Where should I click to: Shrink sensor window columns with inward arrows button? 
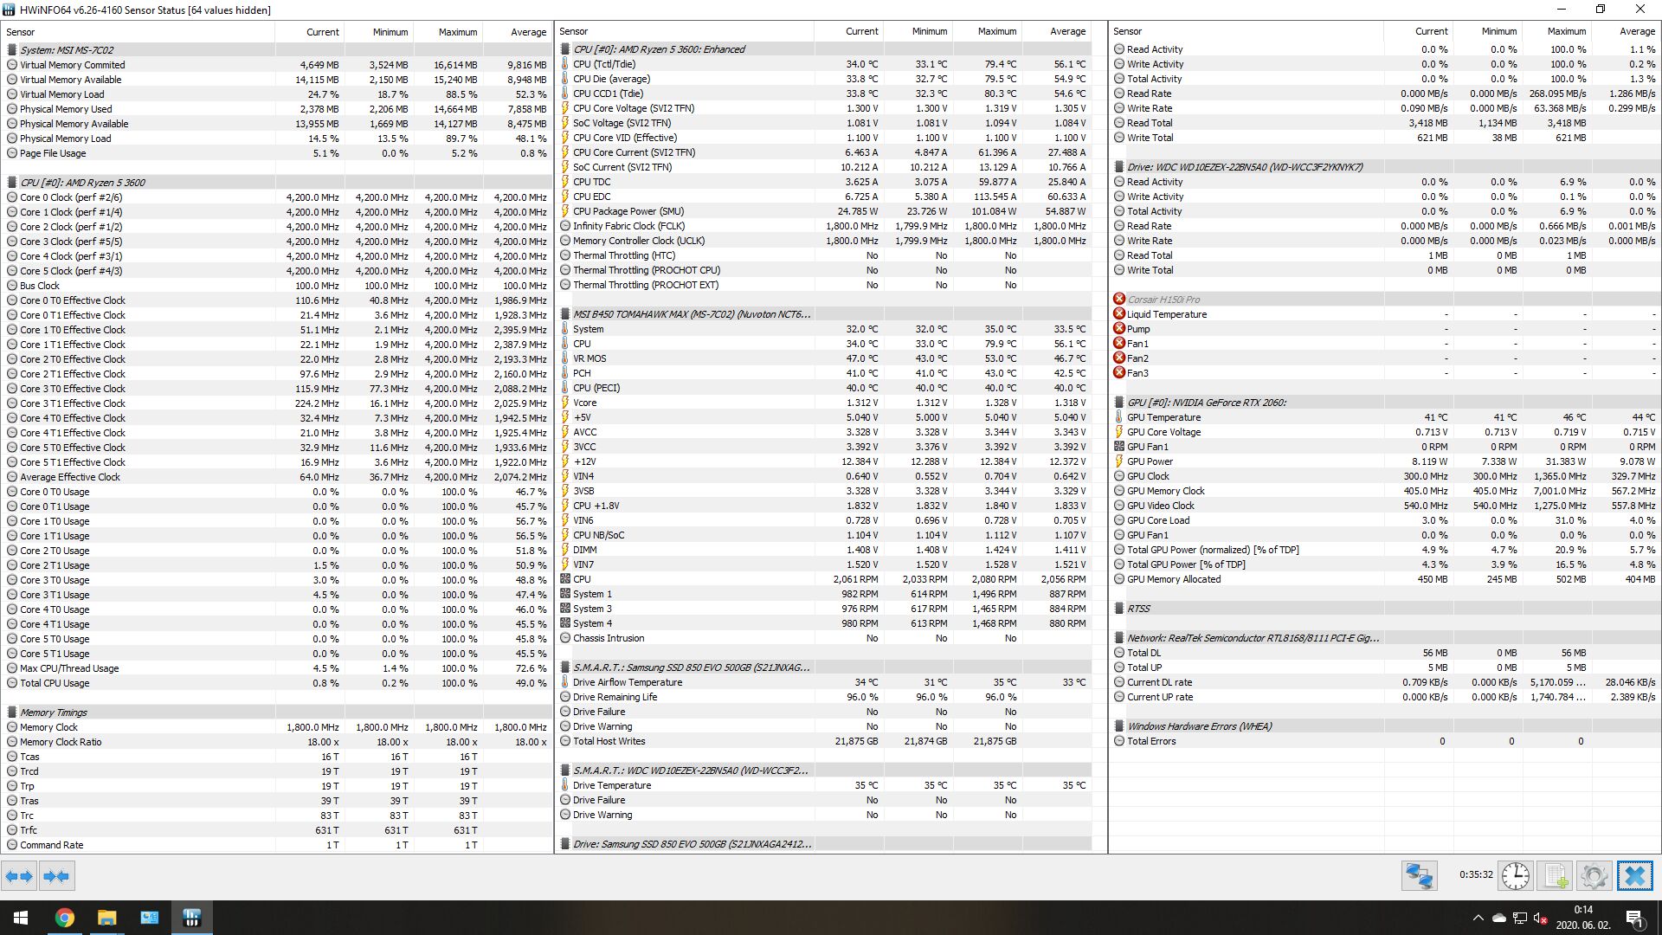[x=56, y=876]
